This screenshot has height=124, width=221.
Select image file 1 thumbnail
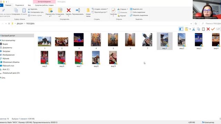click(45, 41)
